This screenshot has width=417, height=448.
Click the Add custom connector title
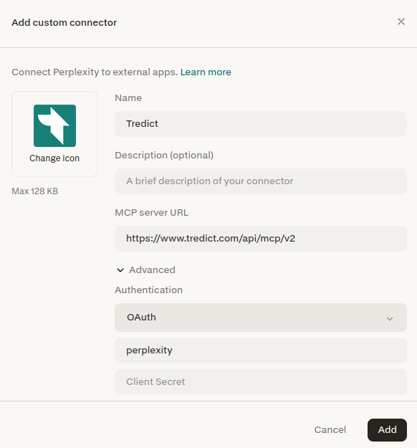[64, 22]
